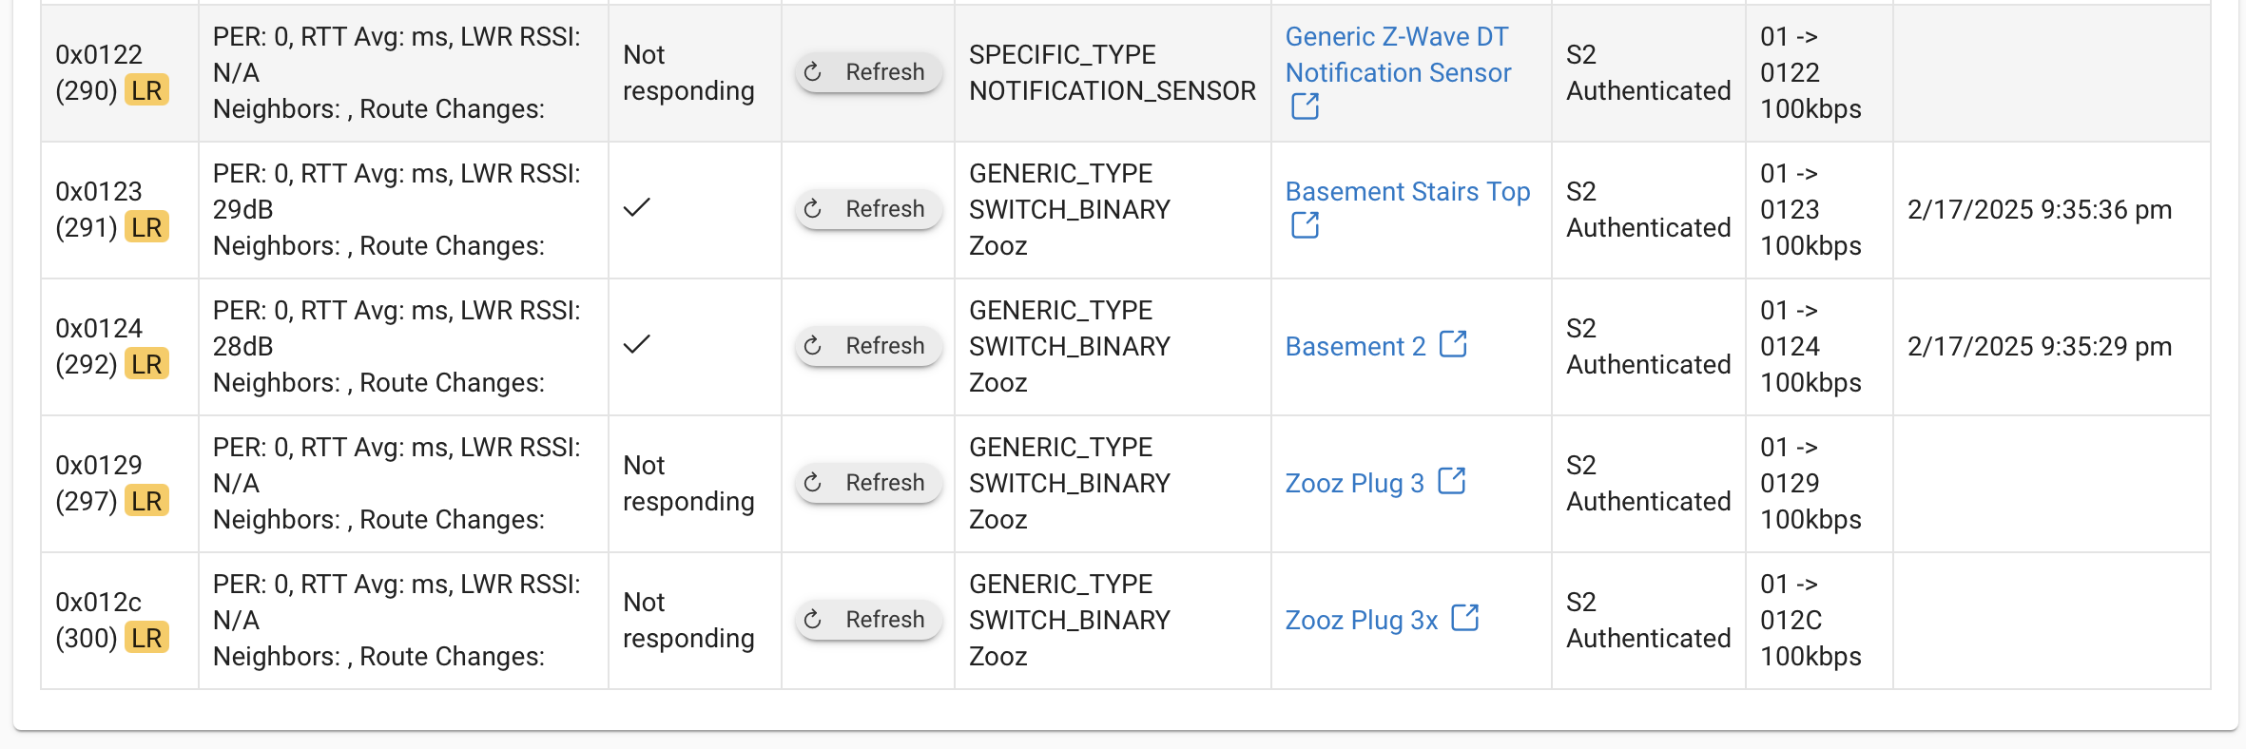Open Basement 2 device link

(x=1355, y=346)
